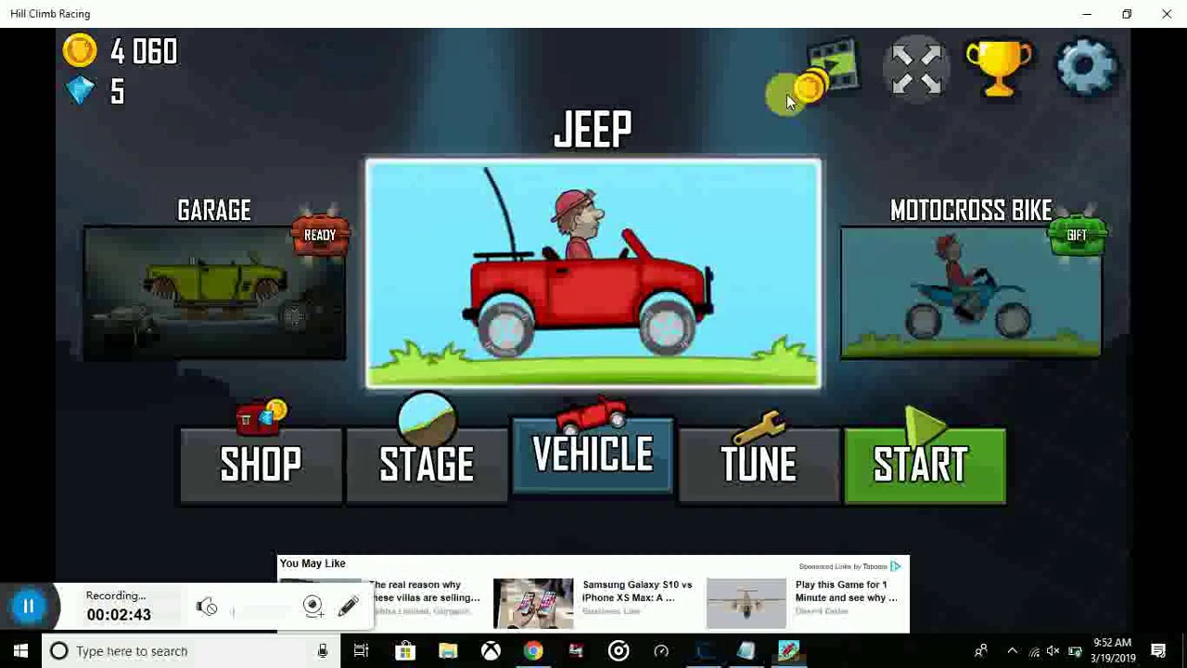Open the Windows Start menu
1187x668 pixels.
20,651
